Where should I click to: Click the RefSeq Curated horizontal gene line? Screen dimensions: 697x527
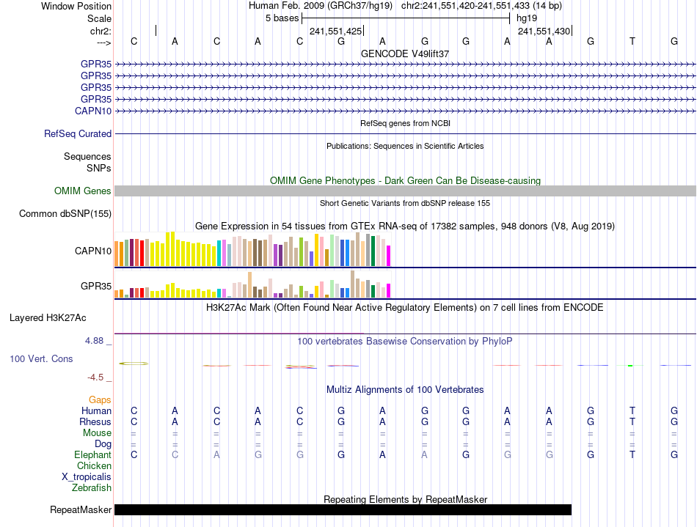point(405,133)
